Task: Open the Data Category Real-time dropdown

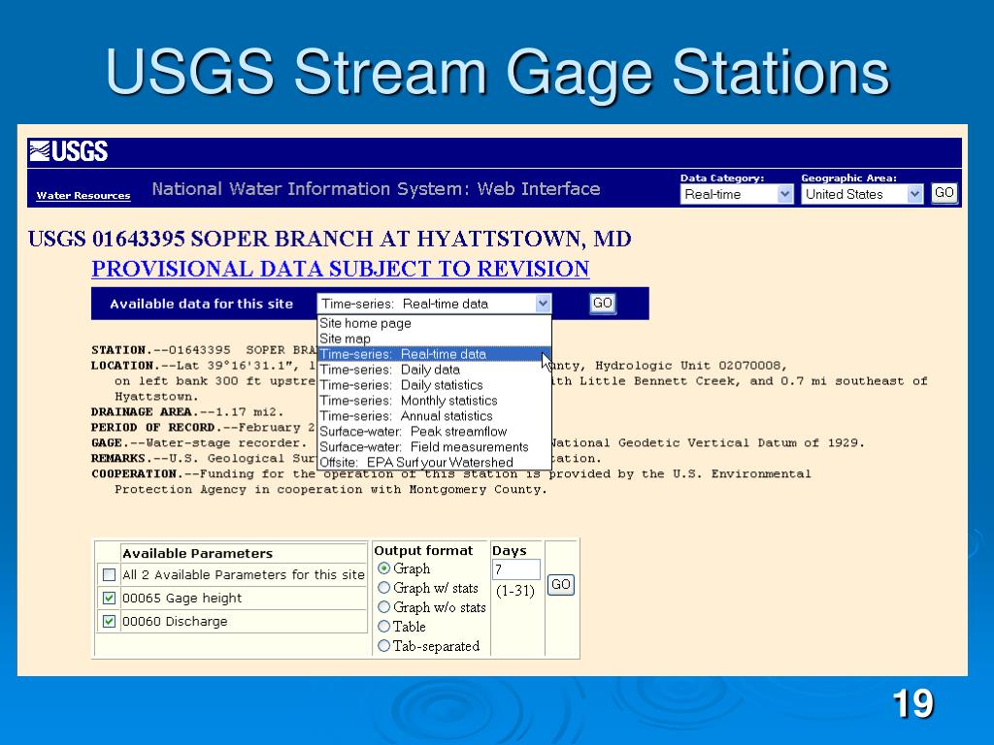Action: (737, 194)
